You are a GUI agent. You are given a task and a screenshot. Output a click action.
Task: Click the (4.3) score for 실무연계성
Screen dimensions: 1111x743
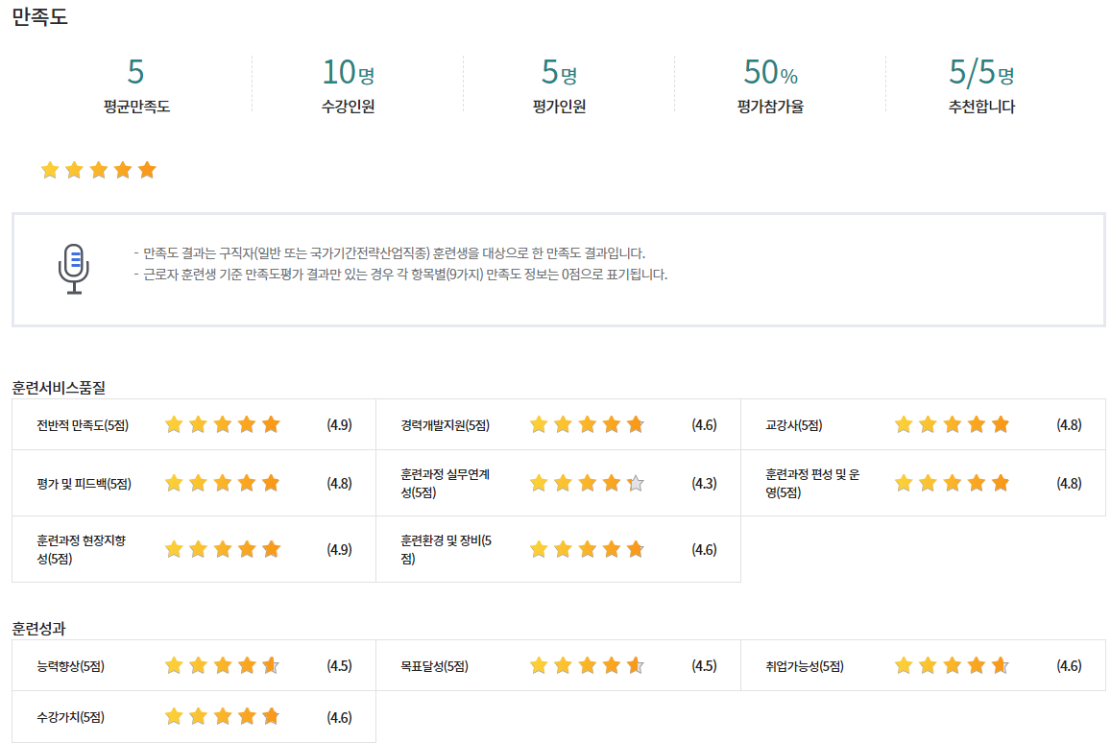704,484
